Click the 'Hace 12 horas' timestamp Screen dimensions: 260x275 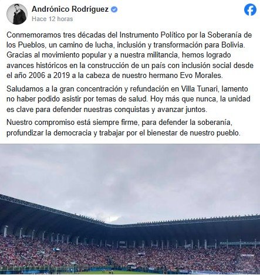[x=52, y=19]
